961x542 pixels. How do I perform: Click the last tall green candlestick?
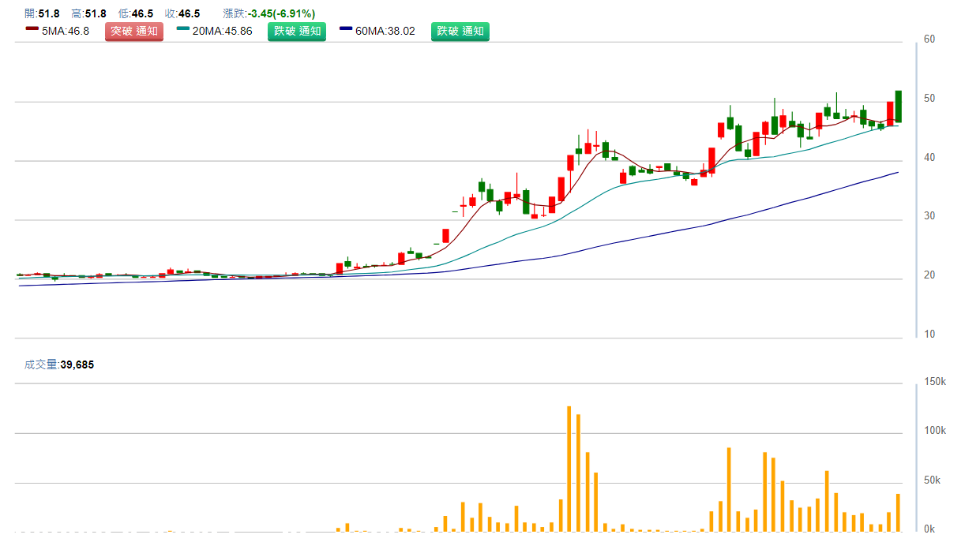coord(899,107)
